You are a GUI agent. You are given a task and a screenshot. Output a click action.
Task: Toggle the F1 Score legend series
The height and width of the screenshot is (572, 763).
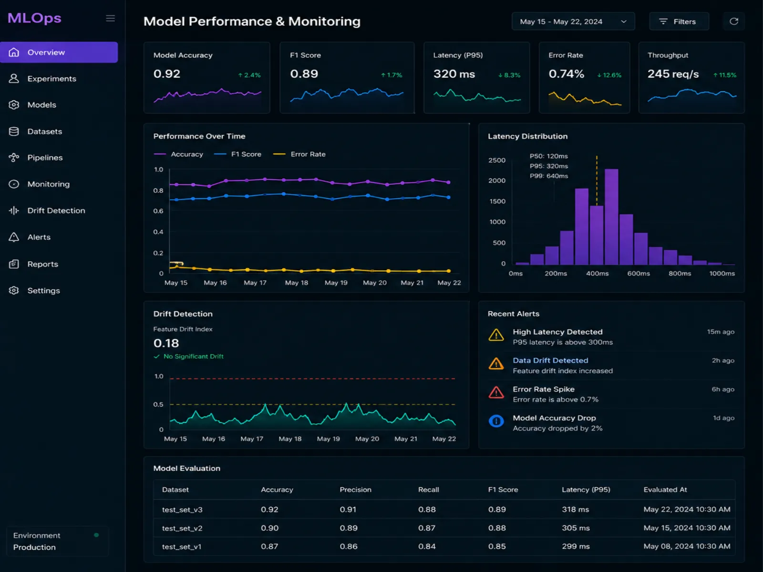point(238,154)
